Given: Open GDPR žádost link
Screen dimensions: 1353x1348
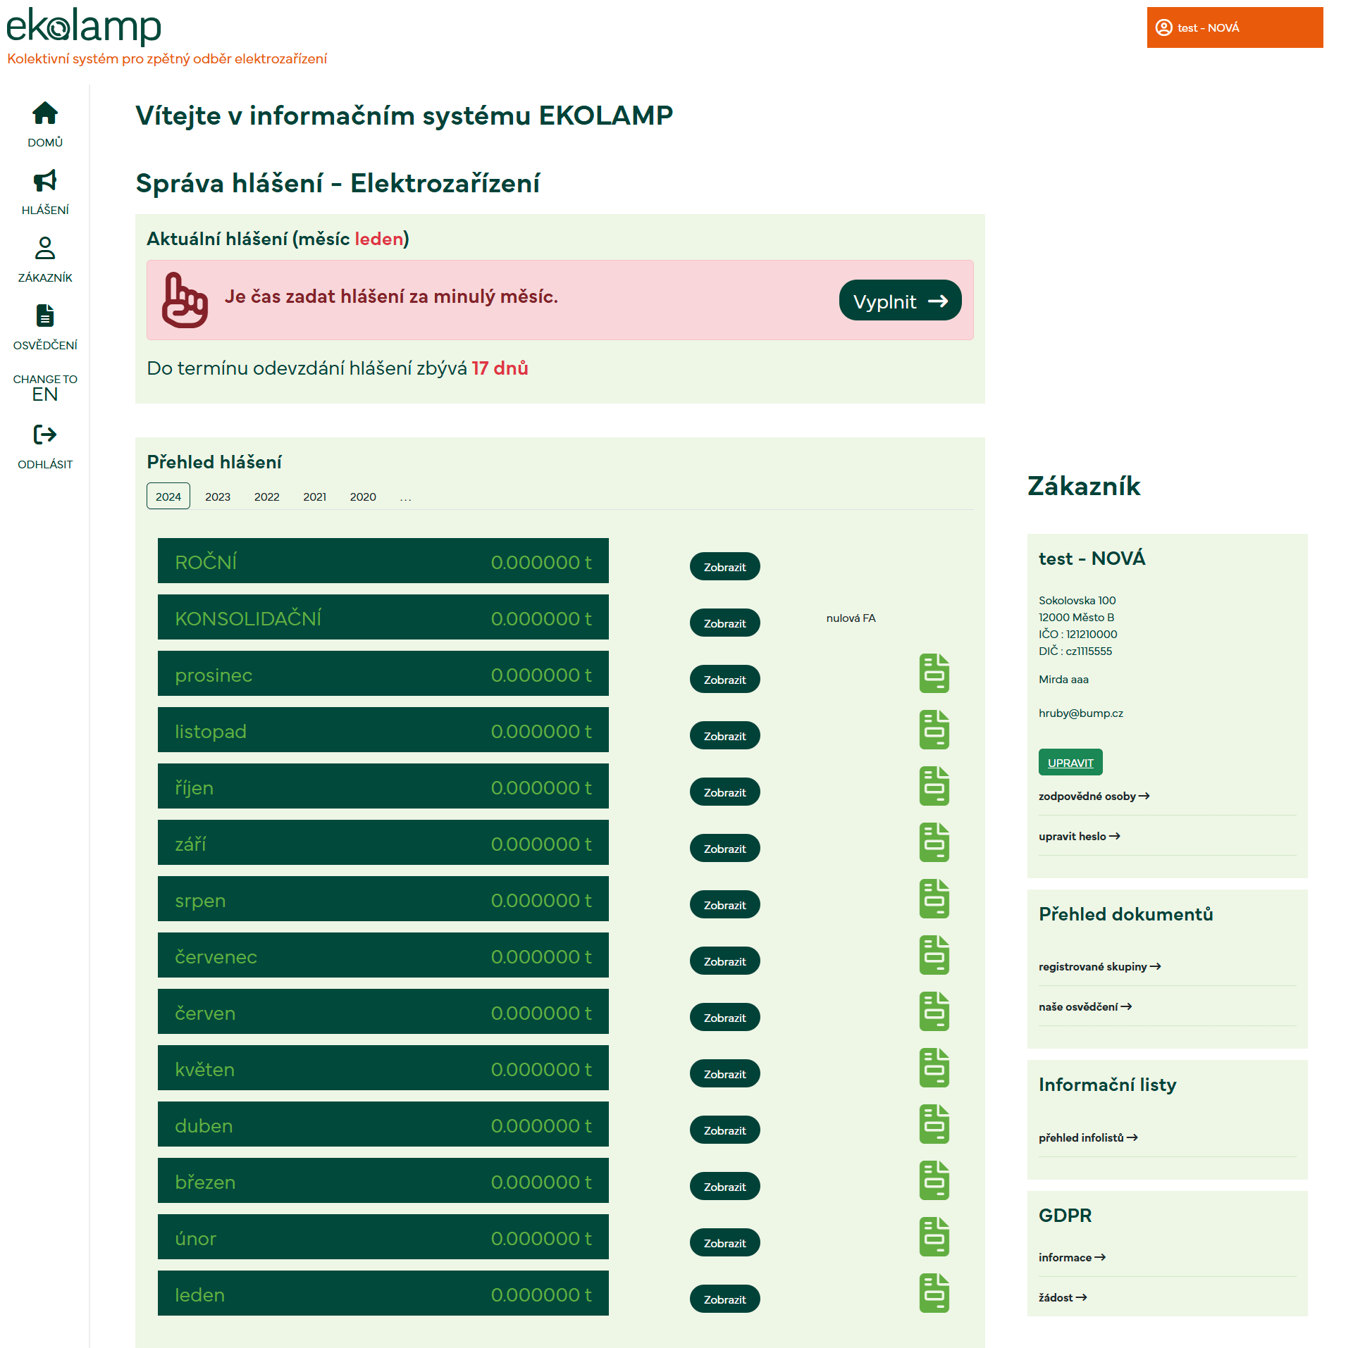Looking at the screenshot, I should pyautogui.click(x=1063, y=1297).
